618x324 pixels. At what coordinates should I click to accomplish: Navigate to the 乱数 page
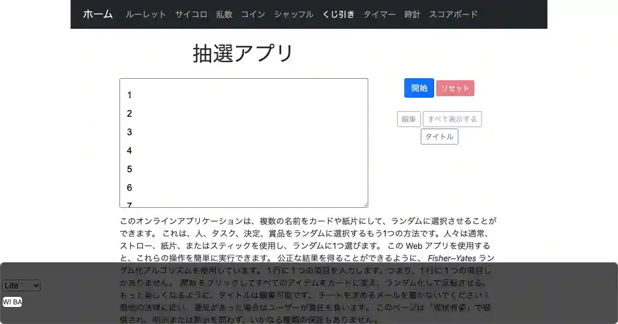tap(224, 14)
